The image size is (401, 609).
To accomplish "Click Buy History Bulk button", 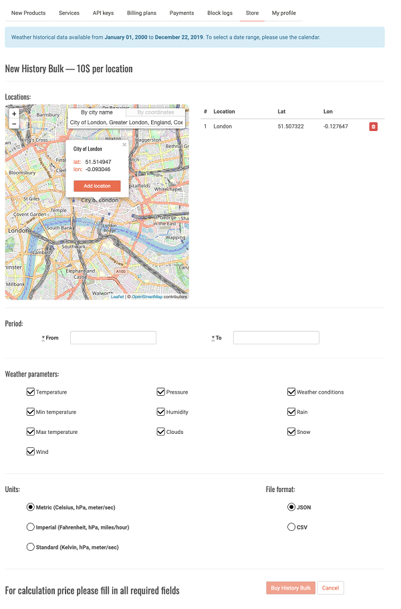I will tap(291, 588).
